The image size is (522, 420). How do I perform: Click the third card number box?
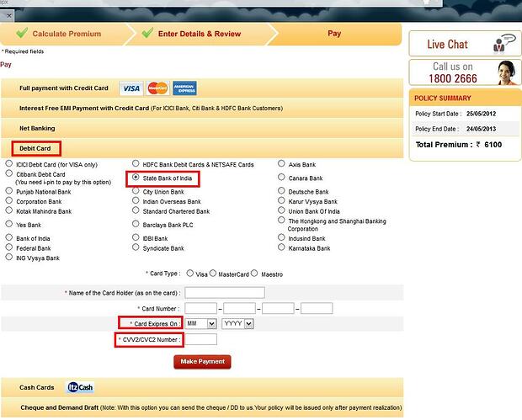coord(278,308)
